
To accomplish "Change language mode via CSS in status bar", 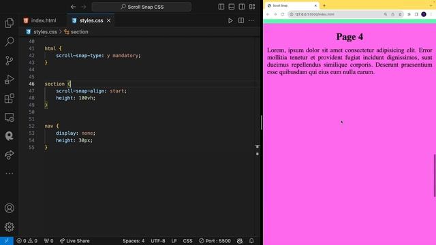I will (x=188, y=241).
